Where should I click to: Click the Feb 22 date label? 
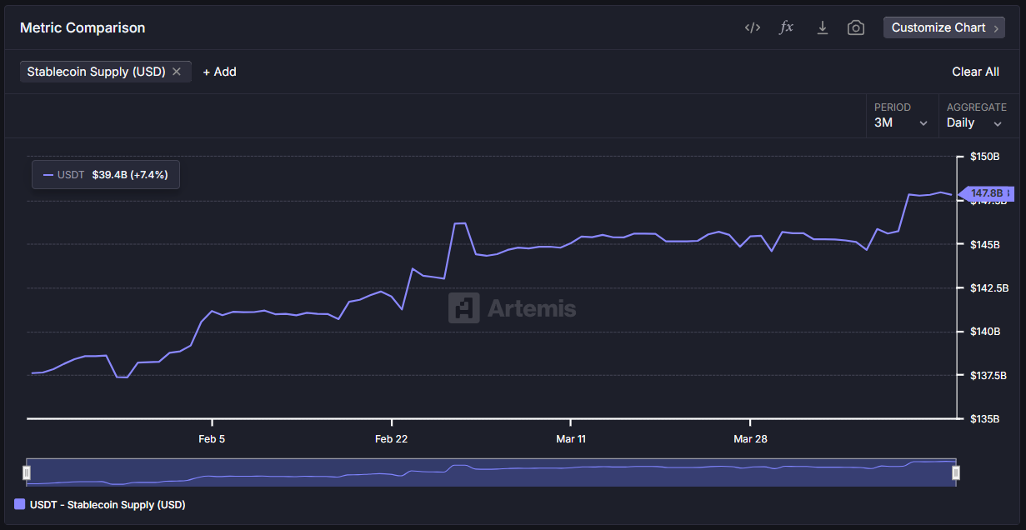click(x=391, y=438)
